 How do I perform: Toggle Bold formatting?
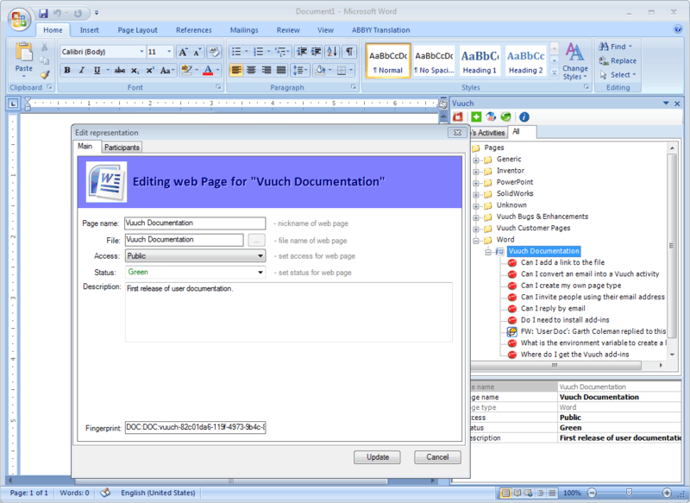point(67,70)
